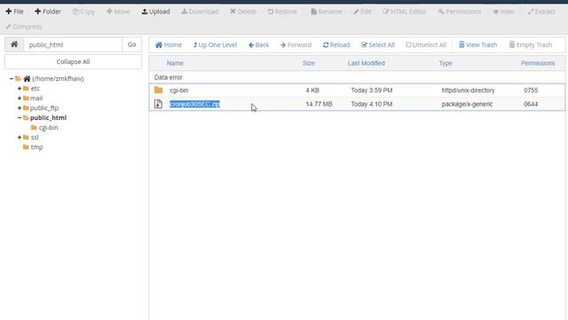
Task: Click the Download toolbar button
Action: coord(200,12)
